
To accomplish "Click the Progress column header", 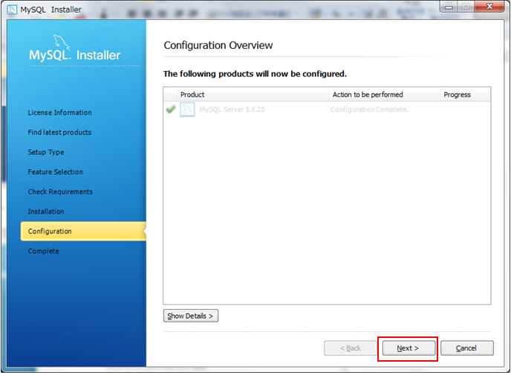I will point(466,94).
